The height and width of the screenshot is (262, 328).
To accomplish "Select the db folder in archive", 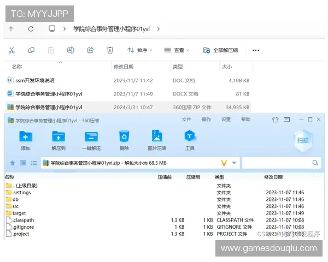I will (12, 199).
